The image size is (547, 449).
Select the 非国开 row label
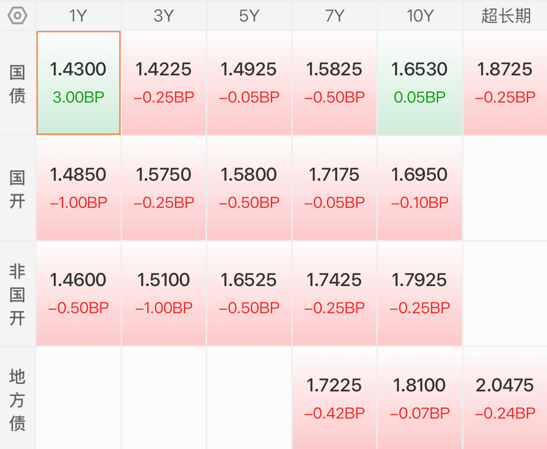point(17,294)
